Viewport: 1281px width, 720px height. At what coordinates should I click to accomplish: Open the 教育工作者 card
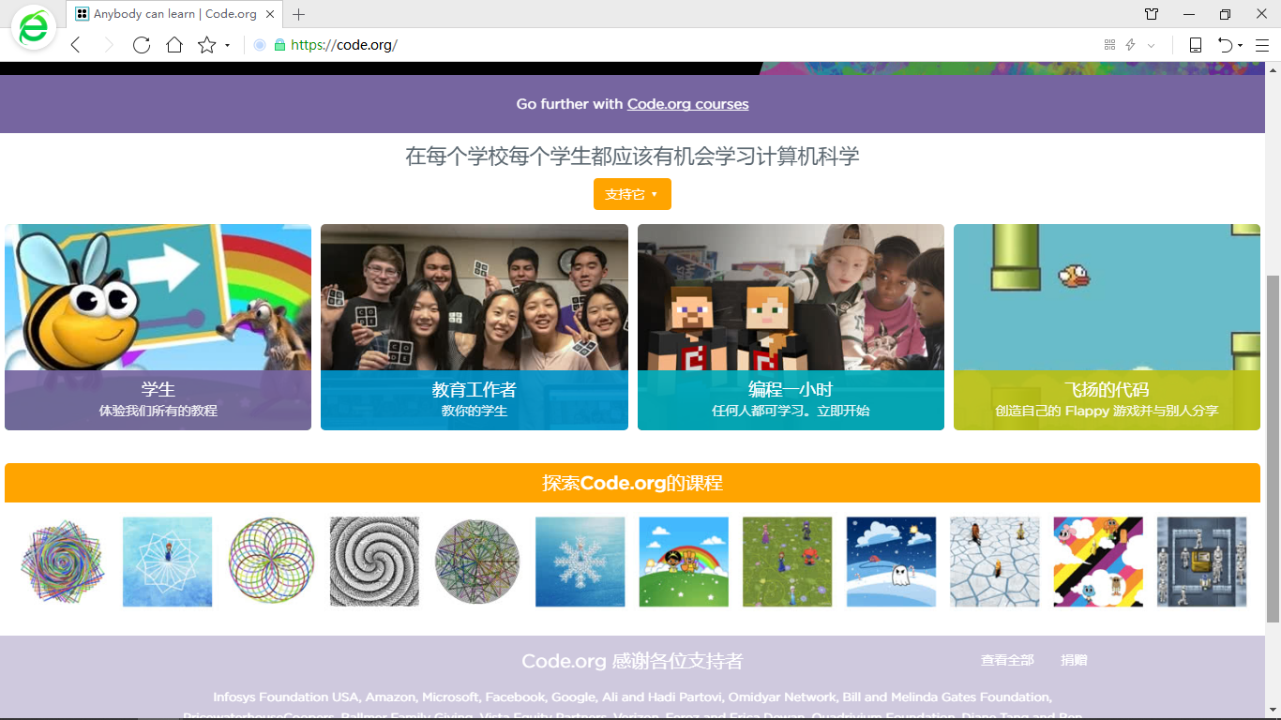[x=475, y=327]
